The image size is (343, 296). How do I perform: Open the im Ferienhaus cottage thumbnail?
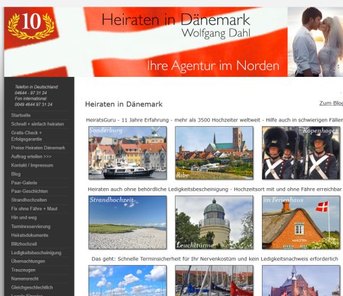click(x=301, y=223)
